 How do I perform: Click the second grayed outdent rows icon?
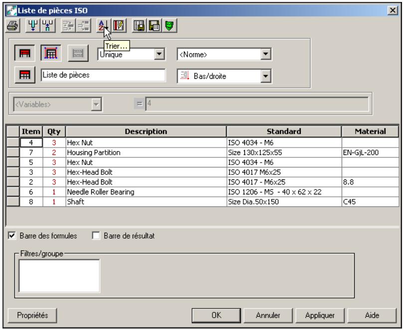[x=83, y=25]
